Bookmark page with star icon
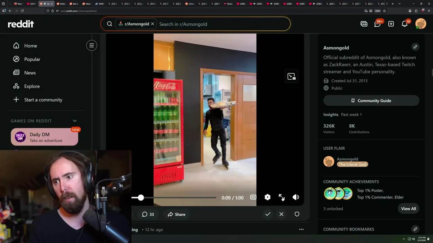The width and height of the screenshot is (433, 243). (x=385, y=11)
